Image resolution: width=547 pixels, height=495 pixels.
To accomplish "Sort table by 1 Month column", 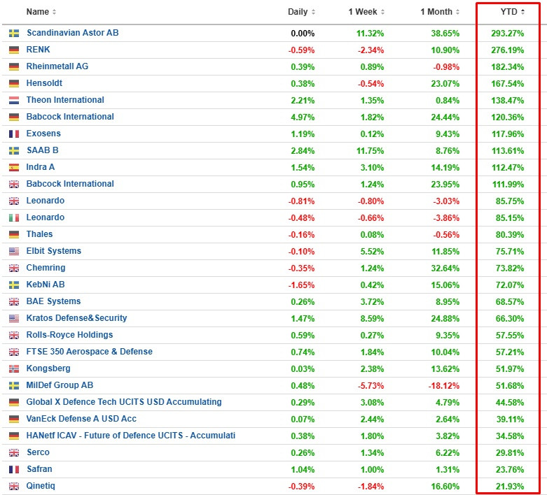I will 440,12.
